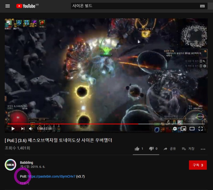Play the video
The height and width of the screenshot is (190, 213).
click(x=13, y=129)
